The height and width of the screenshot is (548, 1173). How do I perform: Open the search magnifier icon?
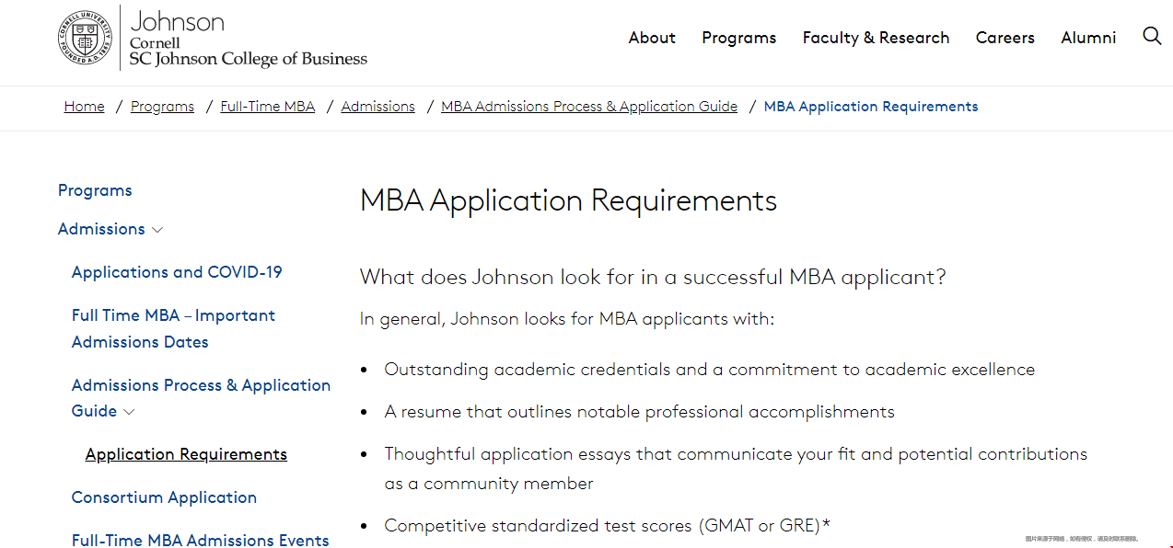pos(1152,36)
